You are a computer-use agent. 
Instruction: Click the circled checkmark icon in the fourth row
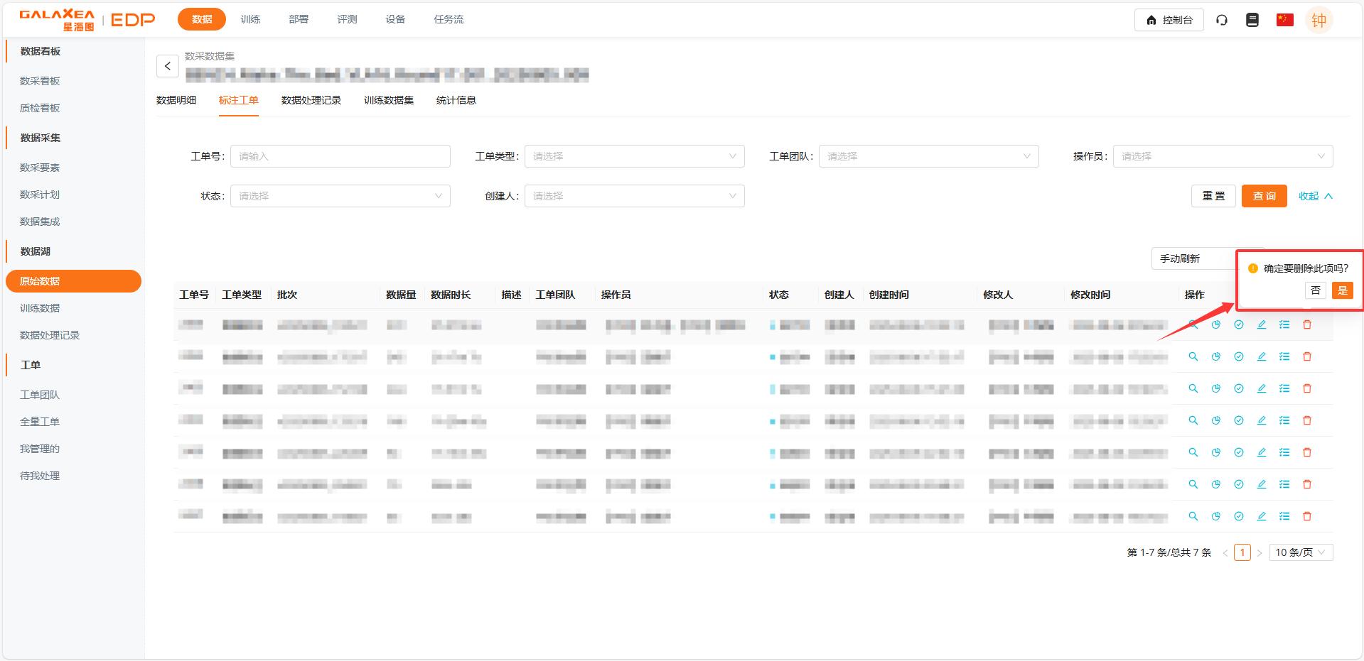click(x=1238, y=420)
